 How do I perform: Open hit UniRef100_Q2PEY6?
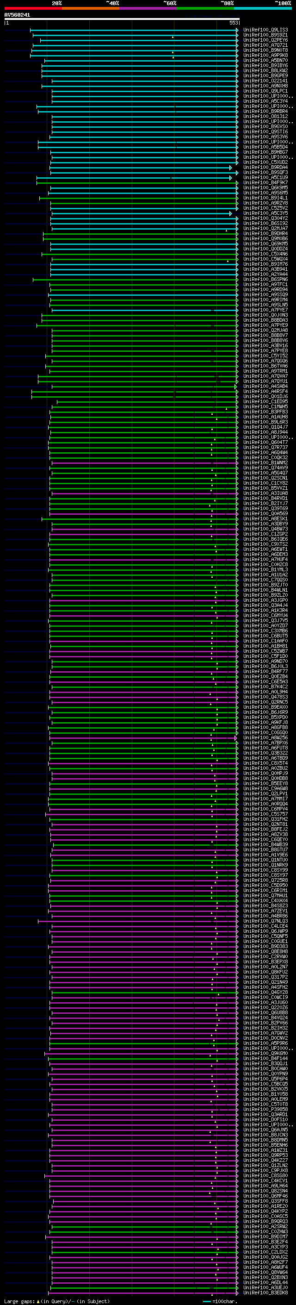point(265,40)
